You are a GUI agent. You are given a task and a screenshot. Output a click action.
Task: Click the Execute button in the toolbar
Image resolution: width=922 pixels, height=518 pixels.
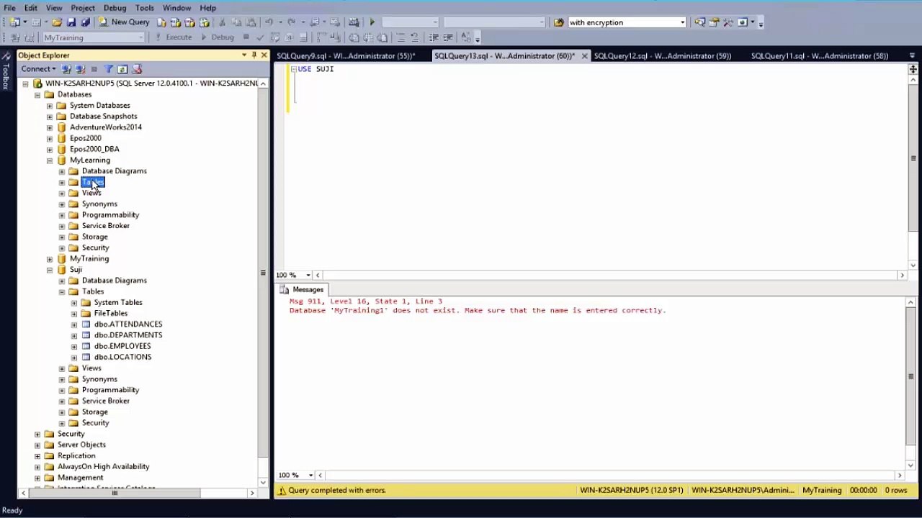pos(173,37)
